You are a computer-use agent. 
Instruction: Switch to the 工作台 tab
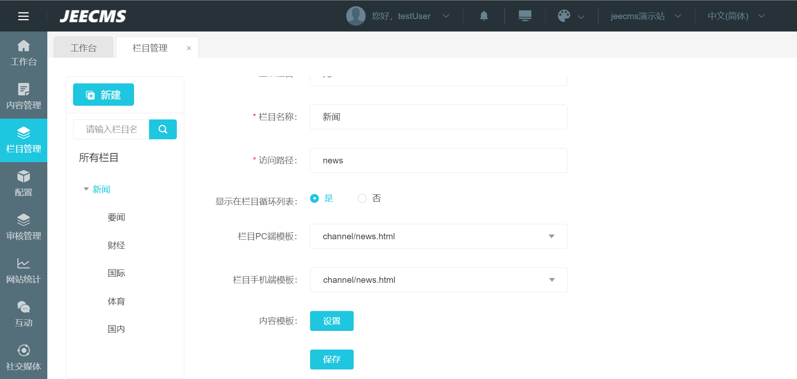tap(83, 48)
